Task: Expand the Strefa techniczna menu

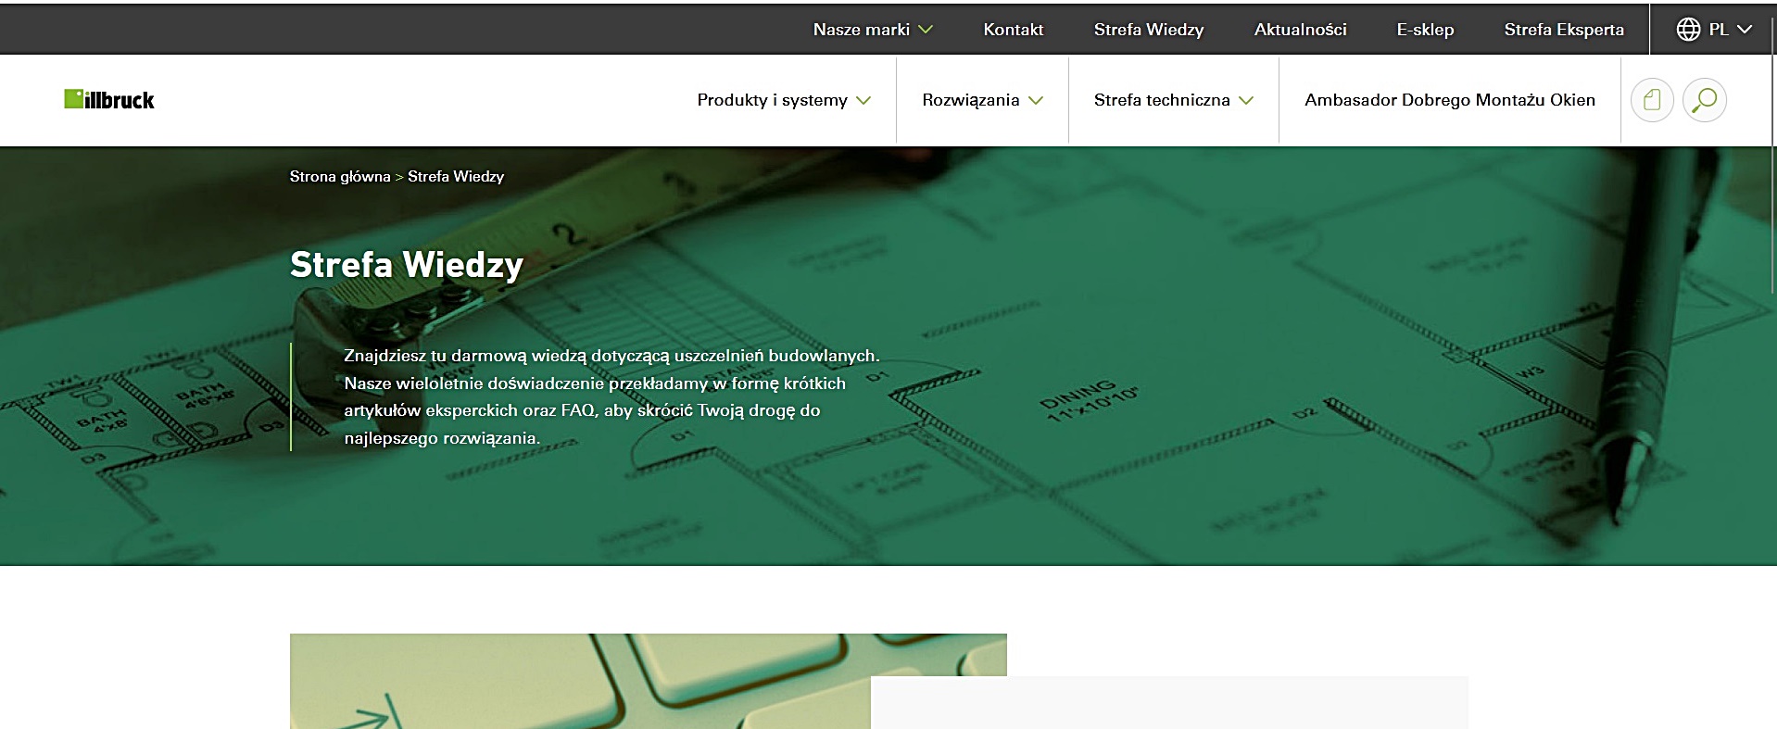Action: click(1173, 100)
